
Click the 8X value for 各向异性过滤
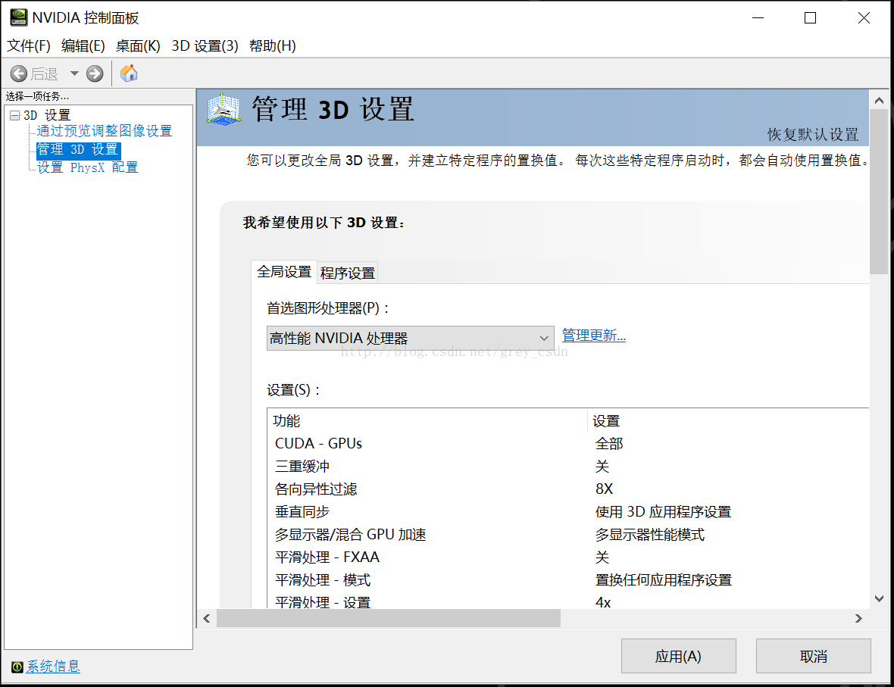[x=605, y=489]
